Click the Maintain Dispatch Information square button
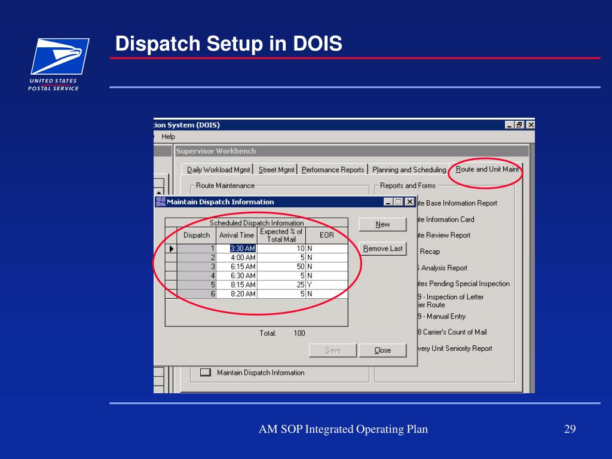The width and height of the screenshot is (612, 459). (x=206, y=372)
